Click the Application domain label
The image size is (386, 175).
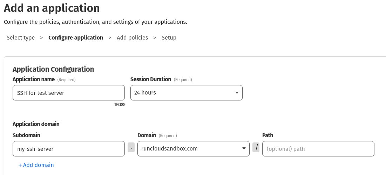36,124
